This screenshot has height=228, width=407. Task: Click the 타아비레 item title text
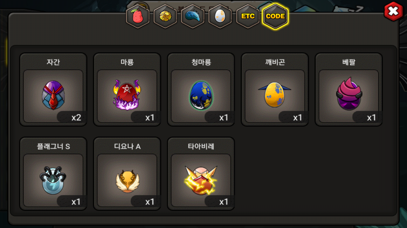[x=201, y=146]
